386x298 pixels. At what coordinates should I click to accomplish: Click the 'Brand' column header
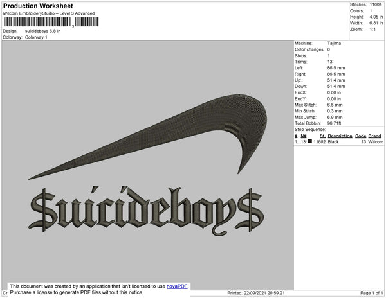point(374,136)
